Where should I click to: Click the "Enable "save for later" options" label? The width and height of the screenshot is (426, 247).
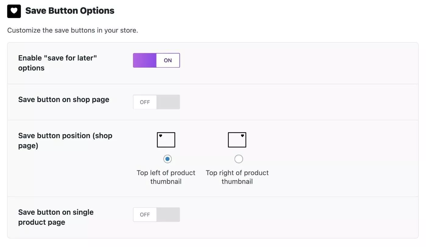coord(58,63)
